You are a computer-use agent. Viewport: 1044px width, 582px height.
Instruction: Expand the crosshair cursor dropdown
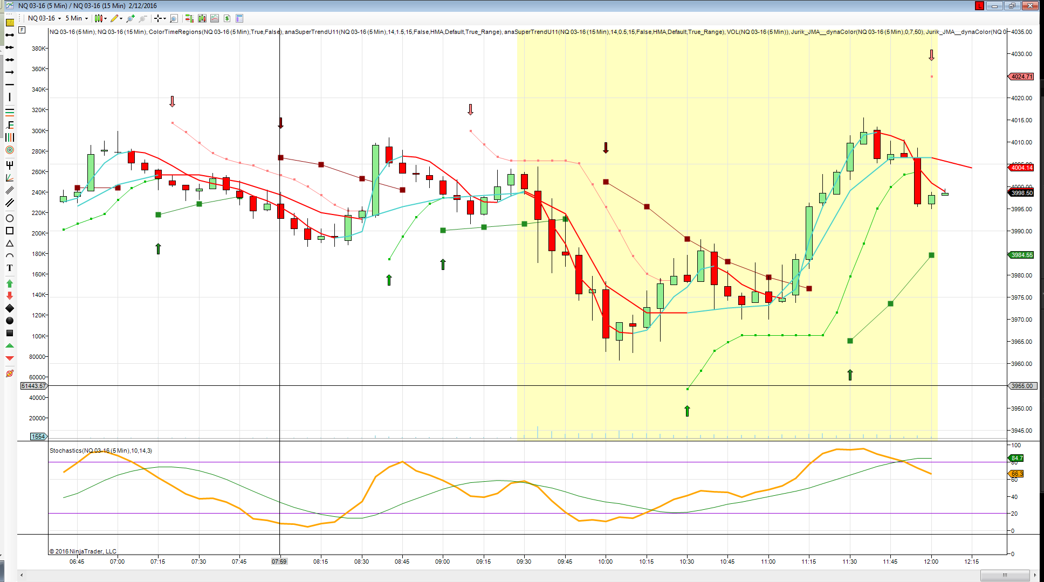coord(164,18)
